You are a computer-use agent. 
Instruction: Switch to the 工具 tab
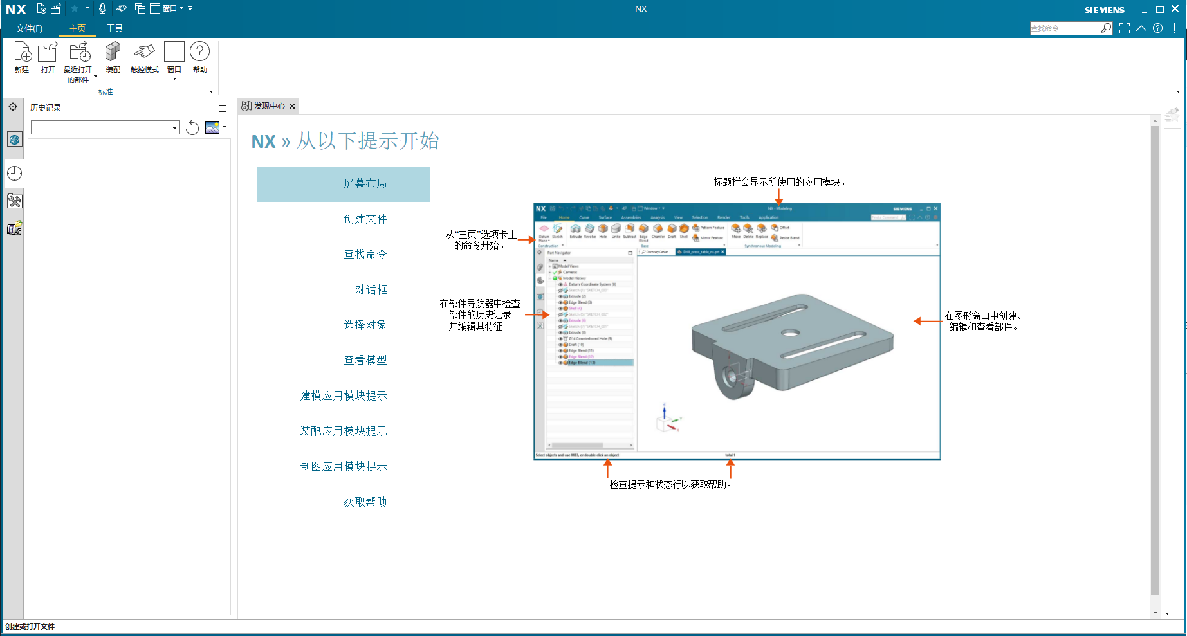point(115,28)
